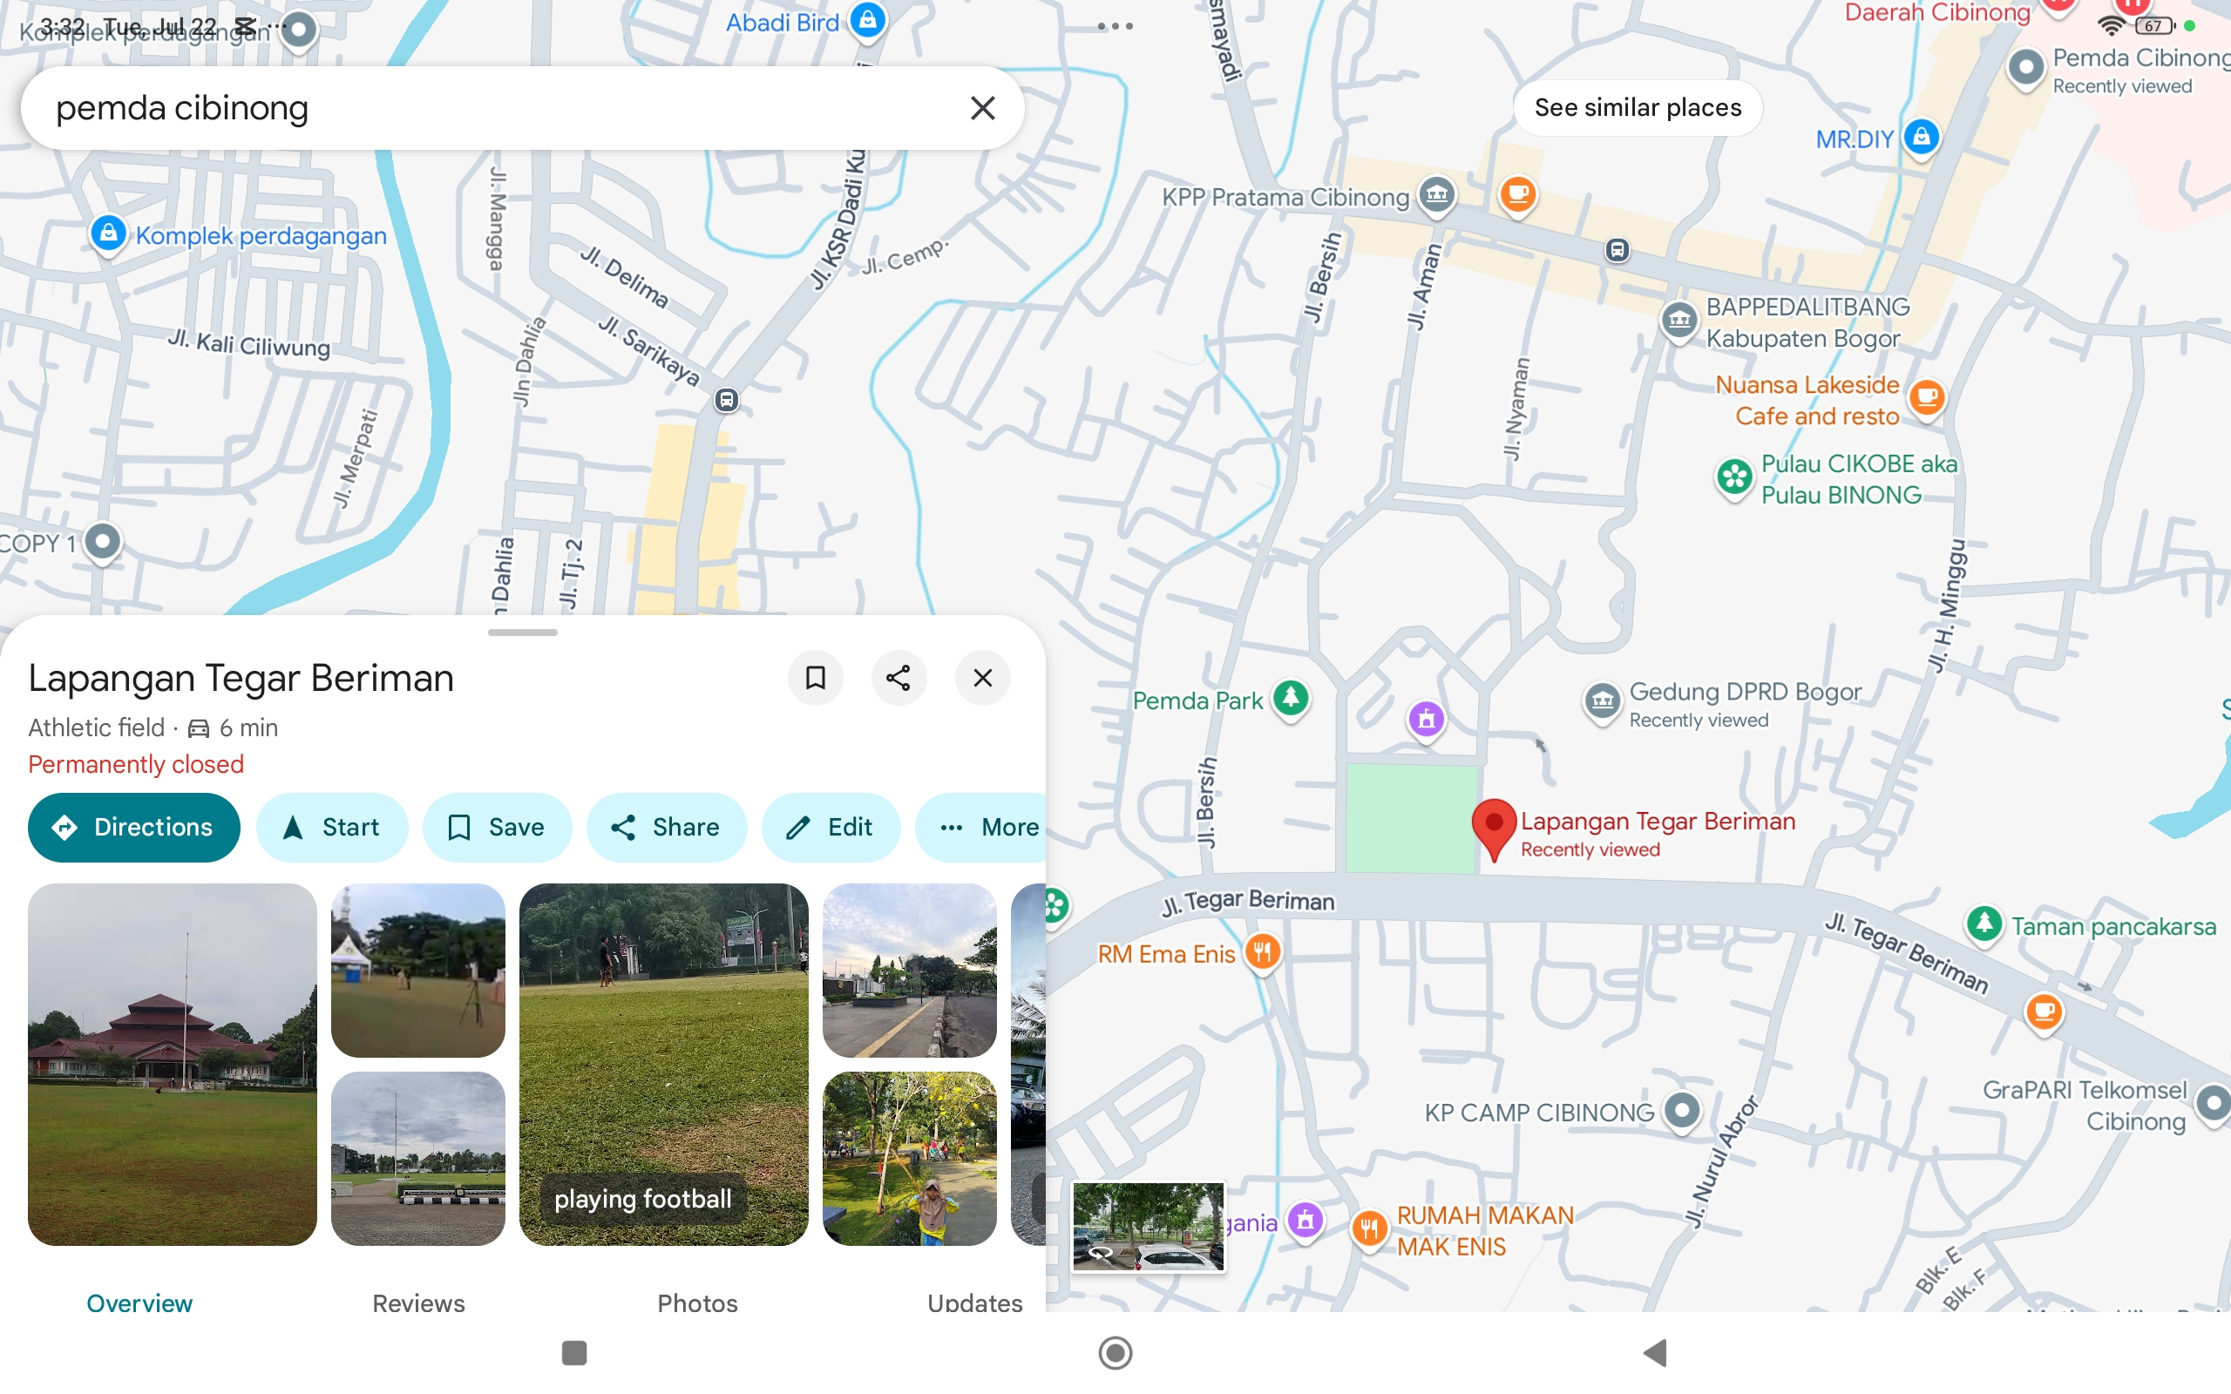Tap the RM Ema Enis restaurant marker
The width and height of the screenshot is (2231, 1394).
click(x=1262, y=951)
